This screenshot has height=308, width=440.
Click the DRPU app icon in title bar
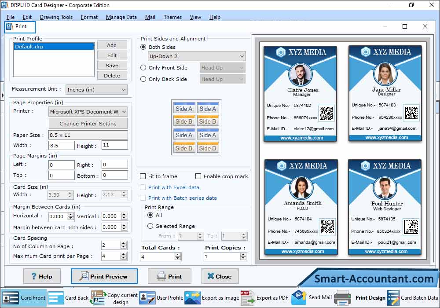click(5, 5)
